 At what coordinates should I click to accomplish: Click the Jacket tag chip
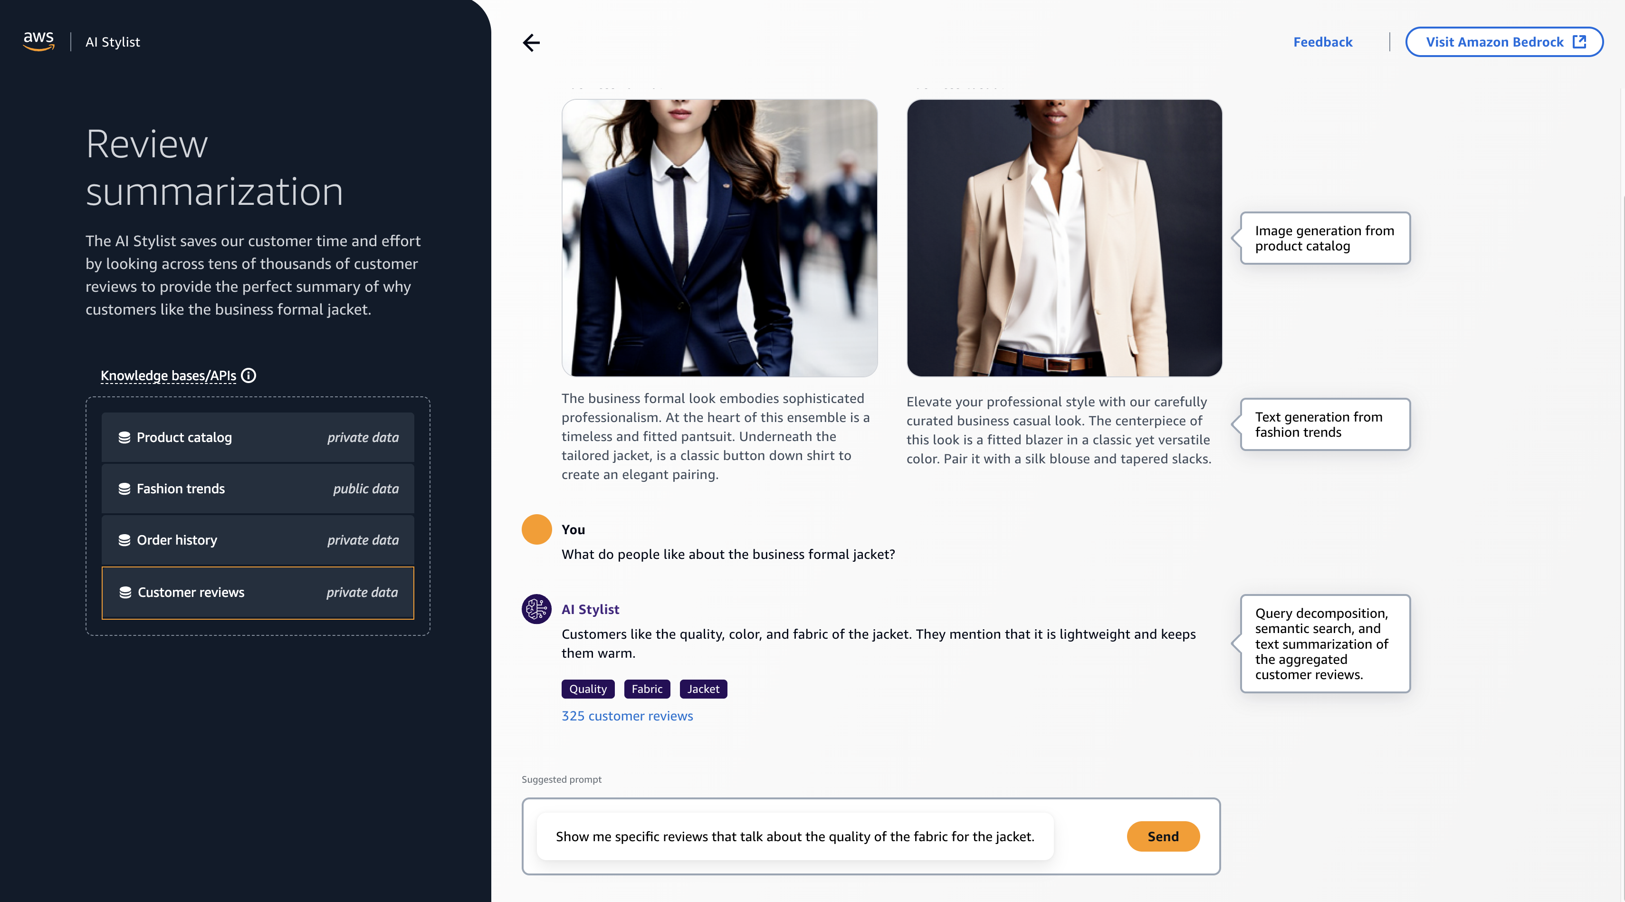tap(703, 689)
